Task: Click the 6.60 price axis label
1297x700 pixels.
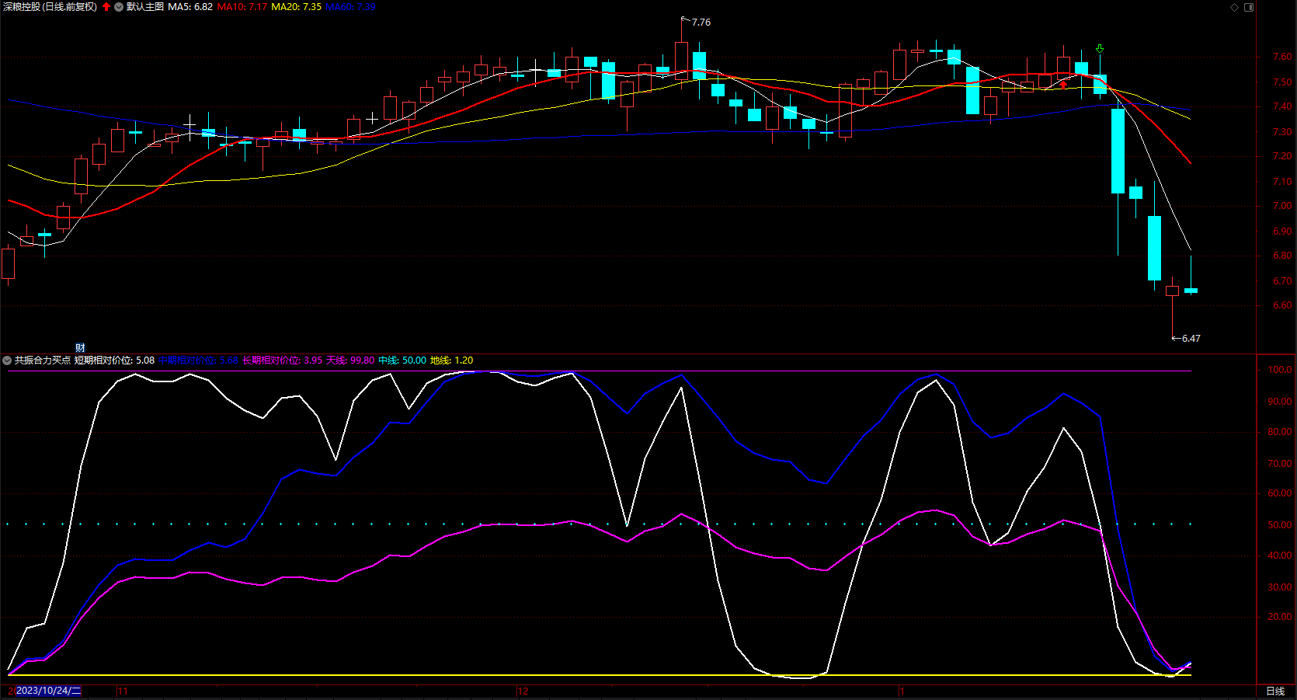Action: point(1282,305)
